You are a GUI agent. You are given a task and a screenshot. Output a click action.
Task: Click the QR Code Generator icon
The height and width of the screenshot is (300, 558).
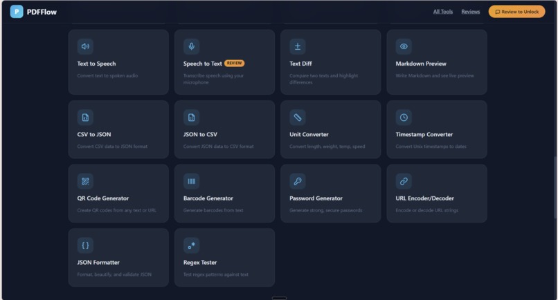(x=85, y=181)
